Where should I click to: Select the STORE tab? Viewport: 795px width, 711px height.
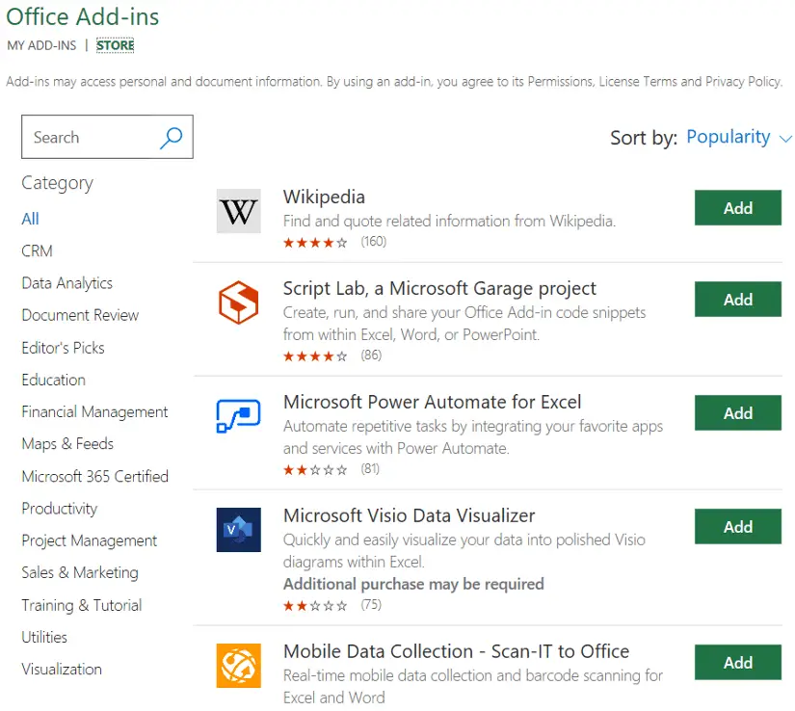click(x=115, y=45)
